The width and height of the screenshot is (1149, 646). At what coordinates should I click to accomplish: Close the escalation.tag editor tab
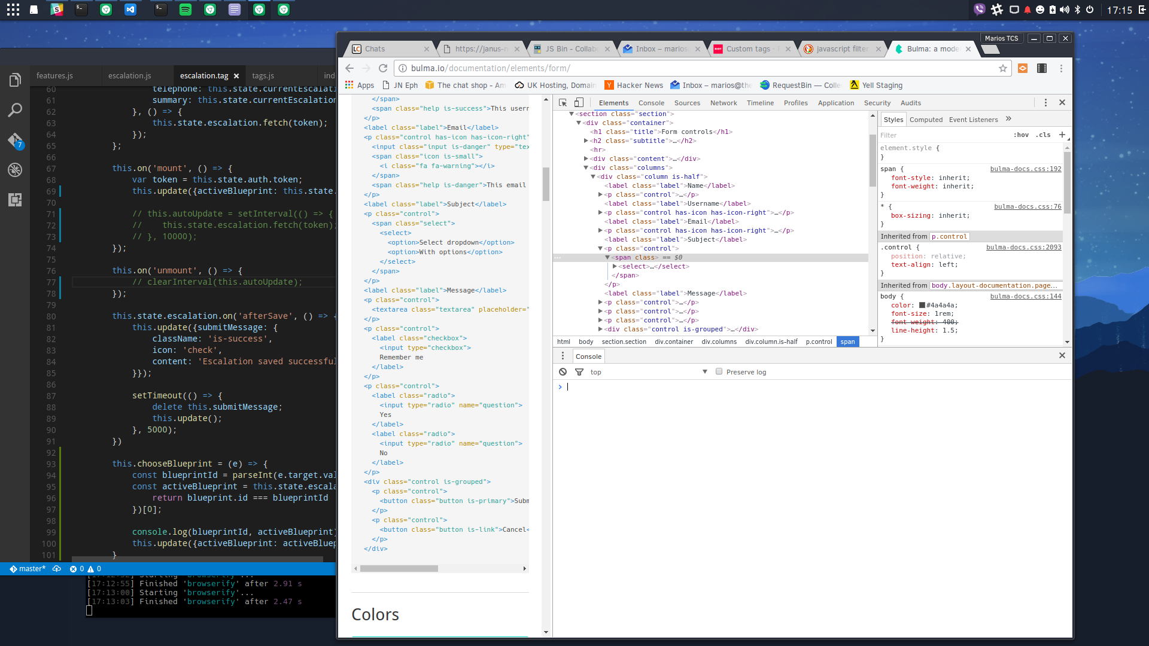click(x=236, y=76)
